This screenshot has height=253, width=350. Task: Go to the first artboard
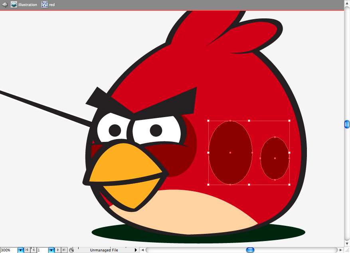pyautogui.click(x=27, y=250)
